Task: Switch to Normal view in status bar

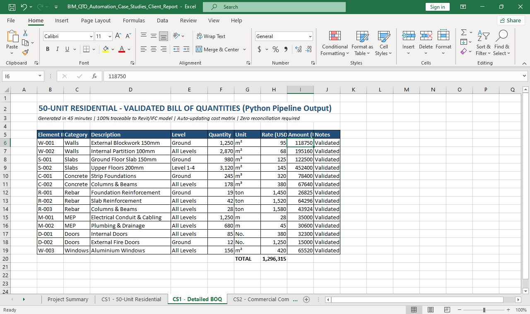Action: [414, 310]
